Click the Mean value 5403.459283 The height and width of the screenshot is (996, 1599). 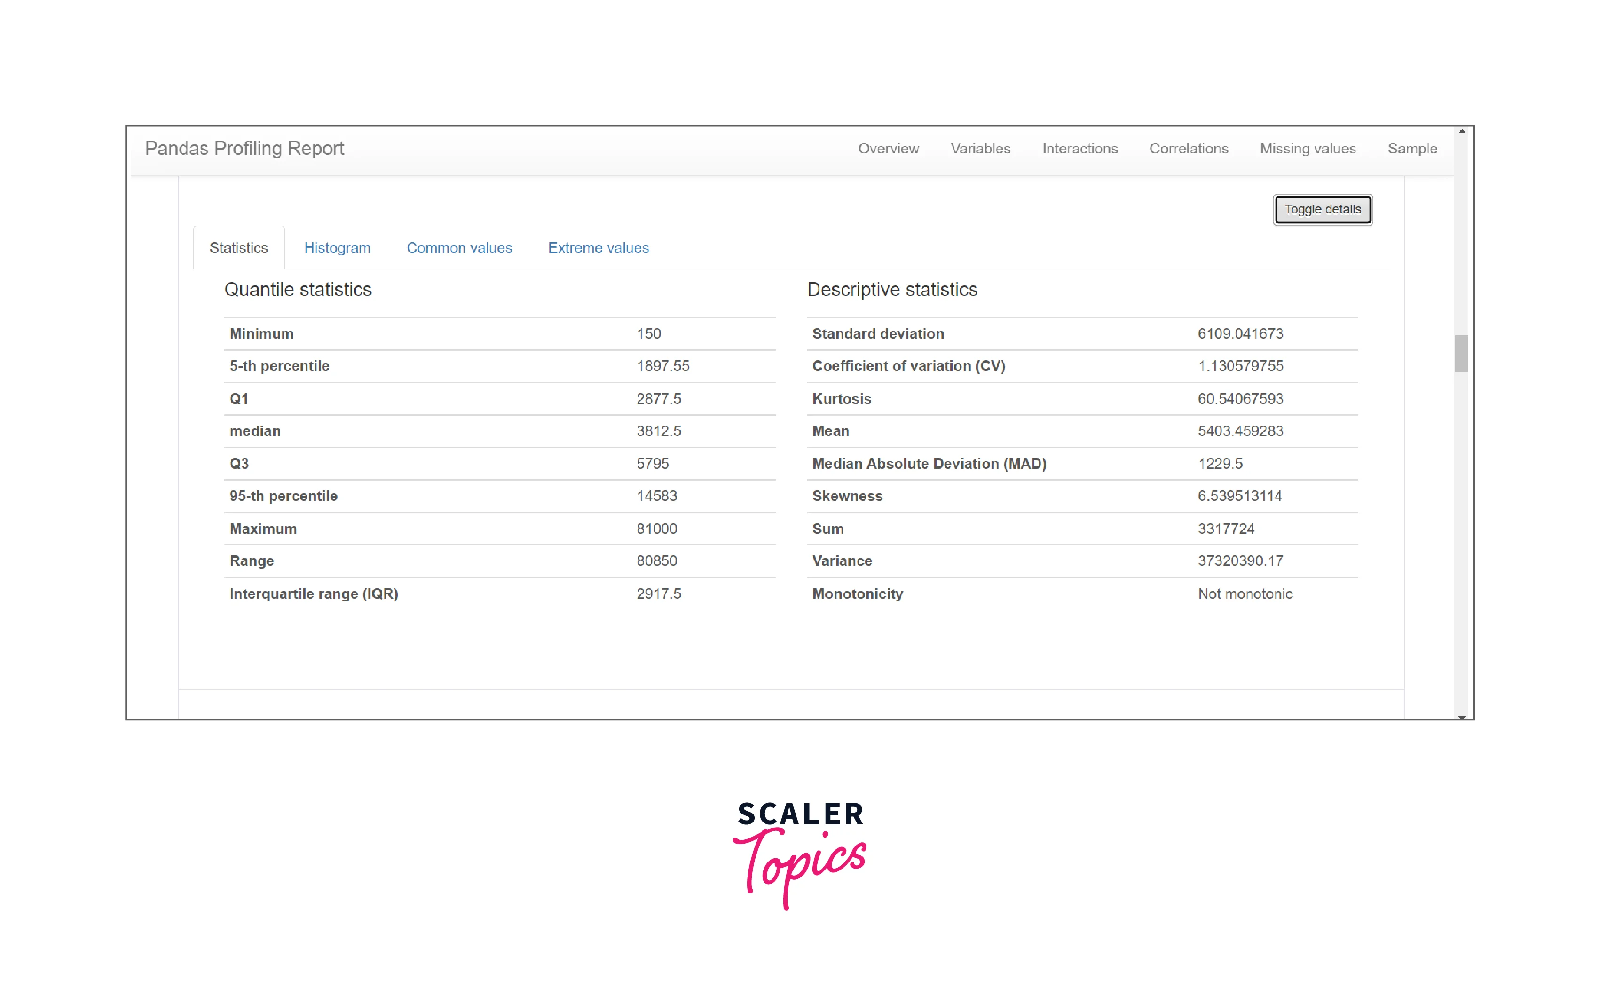click(1240, 432)
